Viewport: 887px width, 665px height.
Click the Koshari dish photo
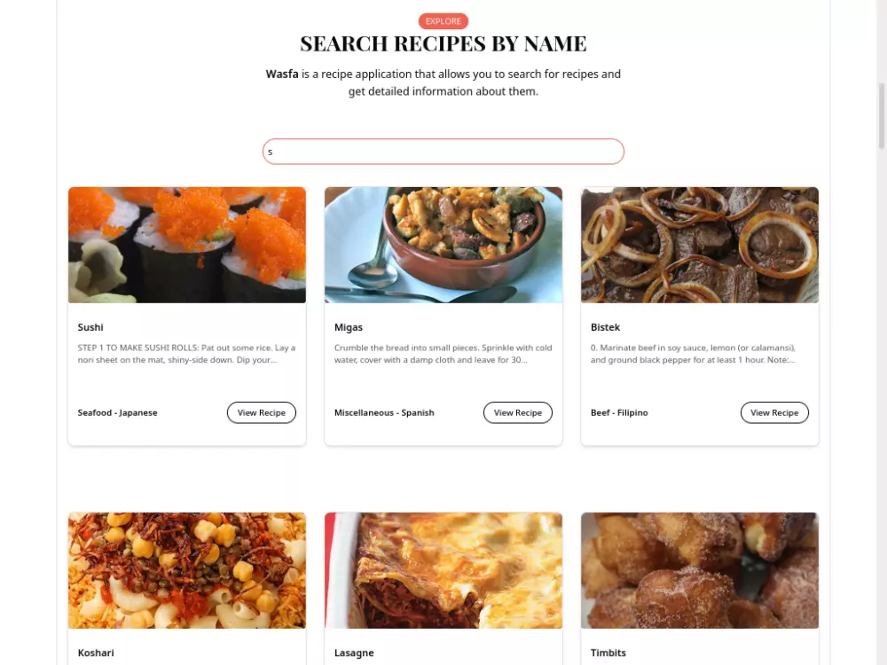187,570
